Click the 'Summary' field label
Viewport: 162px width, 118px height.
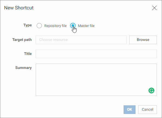coord(24,68)
